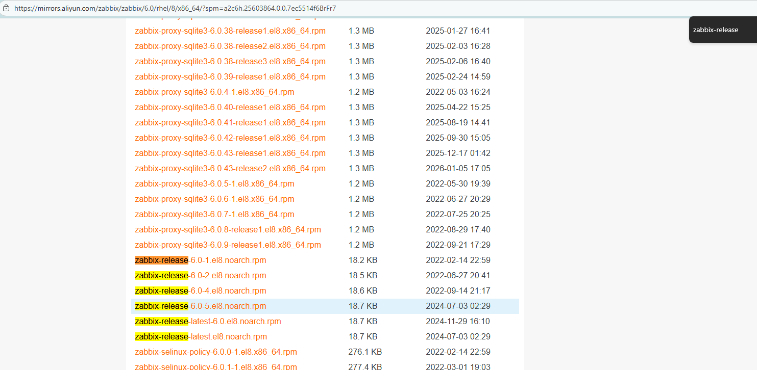The height and width of the screenshot is (370, 757).
Task: Open zabbix-selinux-policy-6.0.1-1.el8.x86_64.rpm link
Action: coord(216,367)
